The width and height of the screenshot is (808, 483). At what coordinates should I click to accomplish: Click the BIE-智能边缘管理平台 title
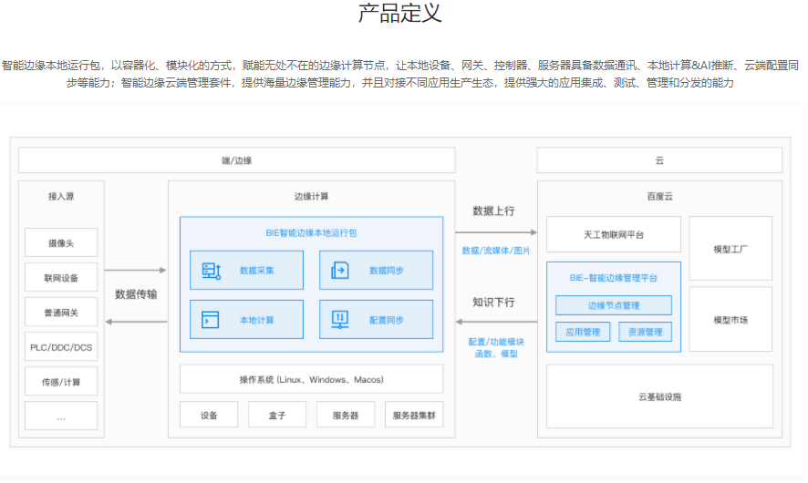(x=613, y=278)
